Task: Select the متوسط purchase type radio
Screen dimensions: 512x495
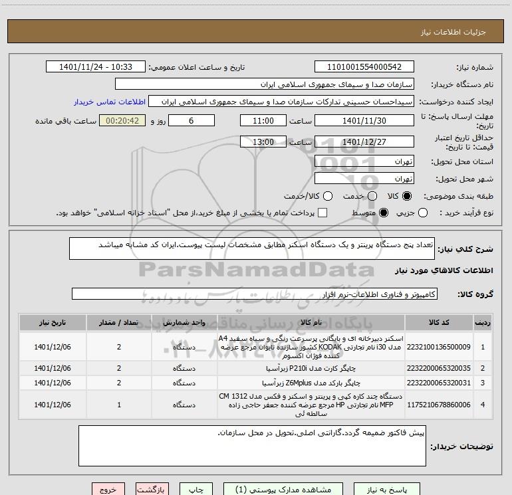Action: coord(384,213)
